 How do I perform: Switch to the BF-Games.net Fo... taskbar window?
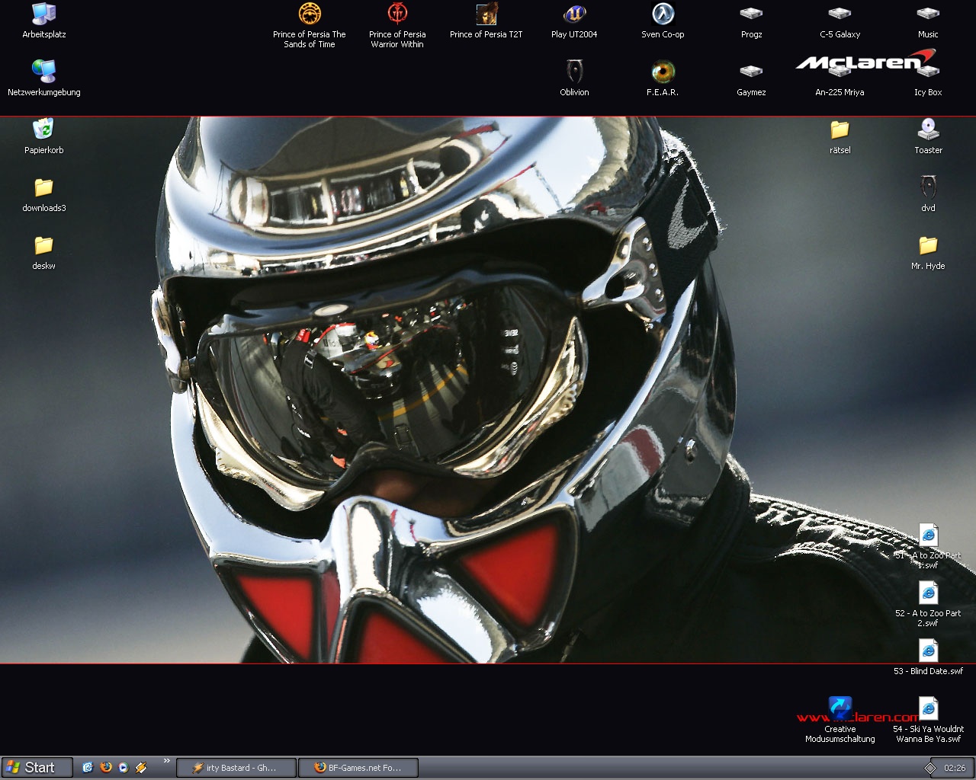coord(358,767)
